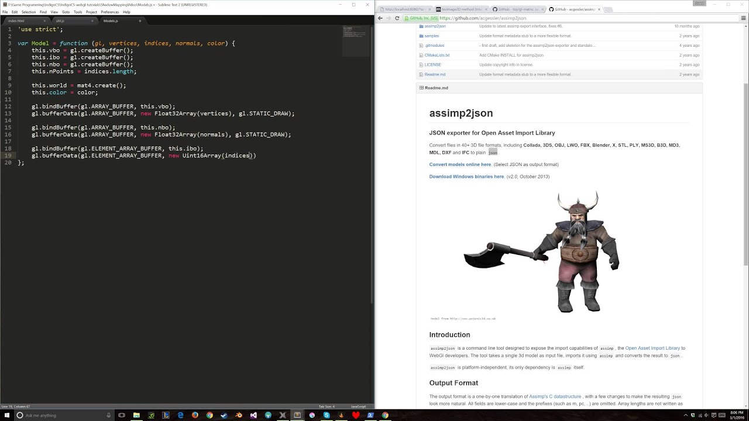
Task: Click the Convert models online here link
Action: [x=460, y=164]
